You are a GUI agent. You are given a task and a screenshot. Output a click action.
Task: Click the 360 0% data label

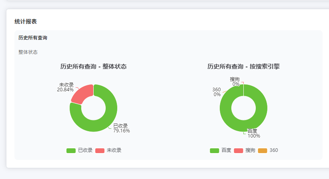pyautogui.click(x=217, y=92)
